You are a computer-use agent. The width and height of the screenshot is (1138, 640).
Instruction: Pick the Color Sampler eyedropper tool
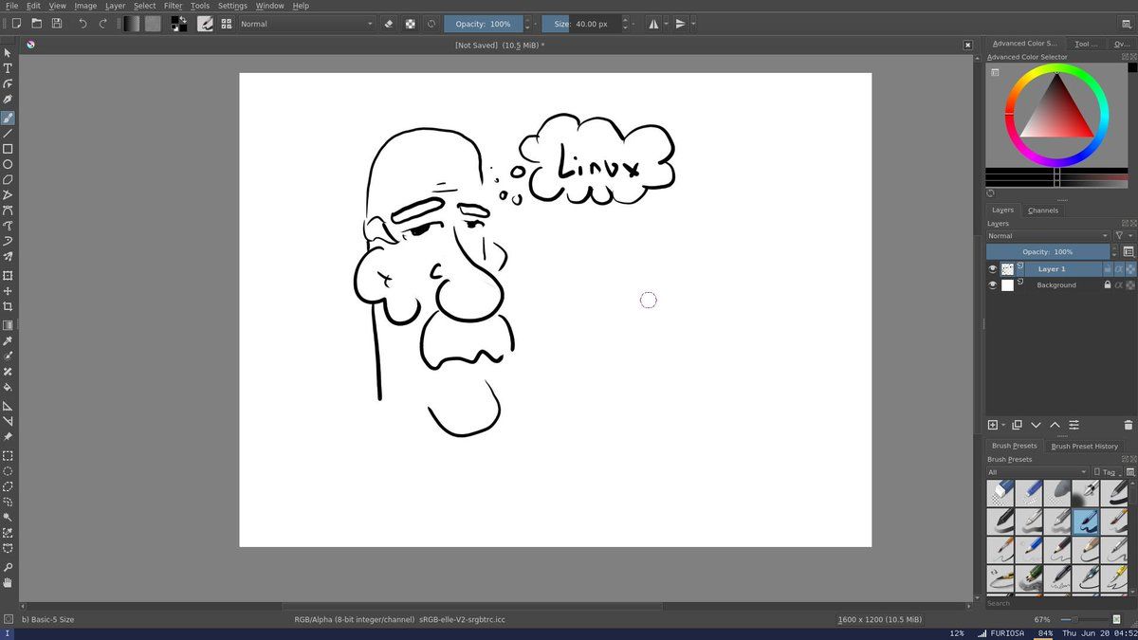(x=8, y=341)
